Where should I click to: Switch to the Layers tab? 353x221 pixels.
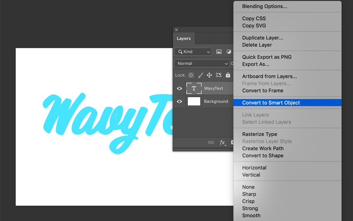tap(184, 39)
